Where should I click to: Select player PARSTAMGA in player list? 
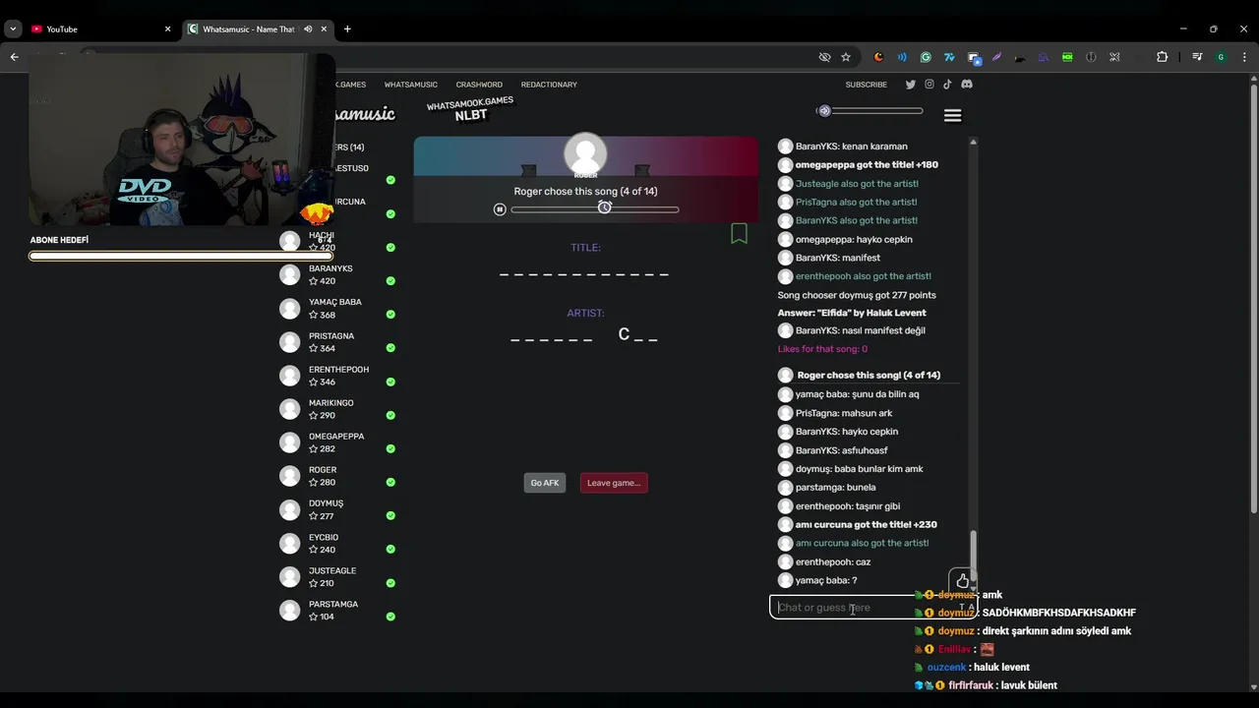[x=336, y=611]
